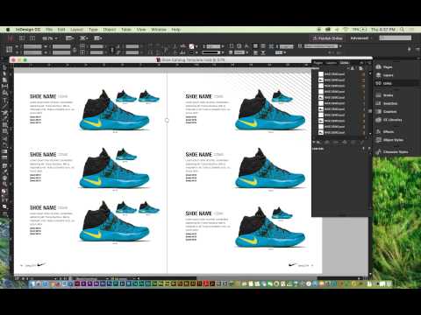
Task: Open the Layers panel from the dock
Action: pyautogui.click(x=384, y=75)
